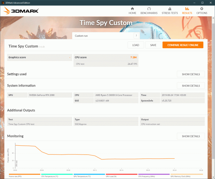Toggle GPU Load (%) legend item

point(121,175)
